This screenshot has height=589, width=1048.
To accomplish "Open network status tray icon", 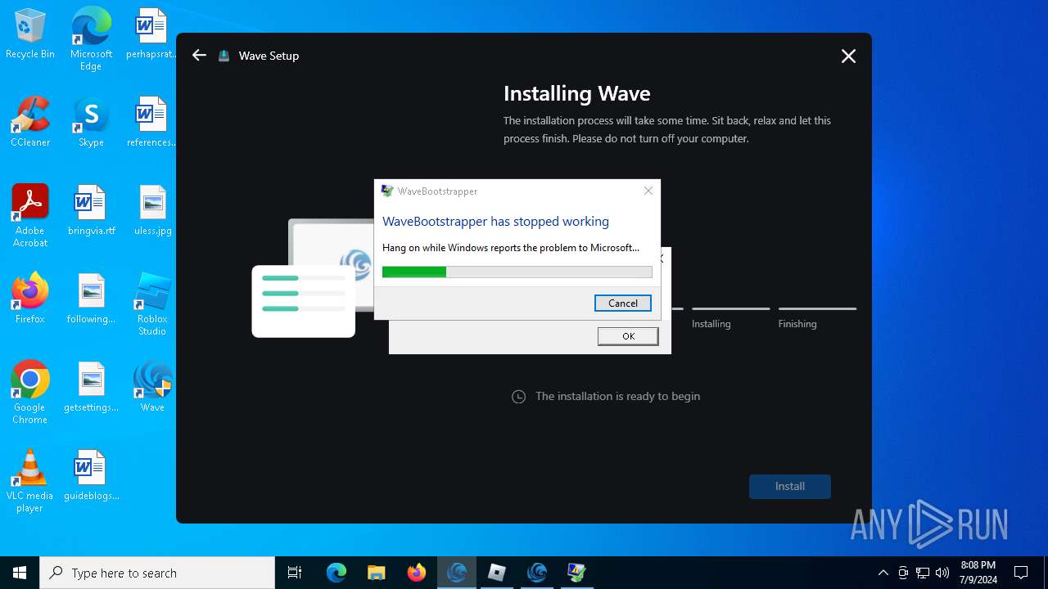I will click(923, 573).
